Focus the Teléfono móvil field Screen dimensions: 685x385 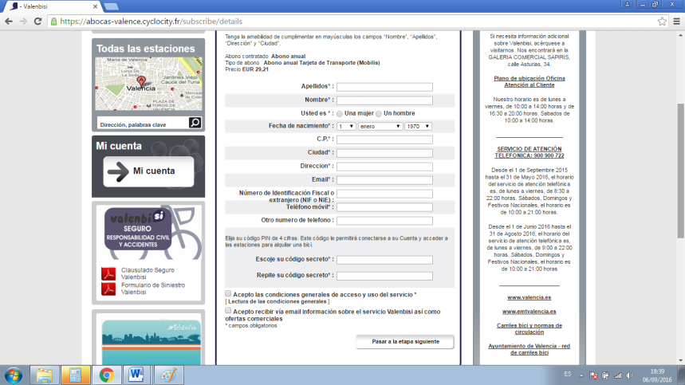tap(384, 207)
